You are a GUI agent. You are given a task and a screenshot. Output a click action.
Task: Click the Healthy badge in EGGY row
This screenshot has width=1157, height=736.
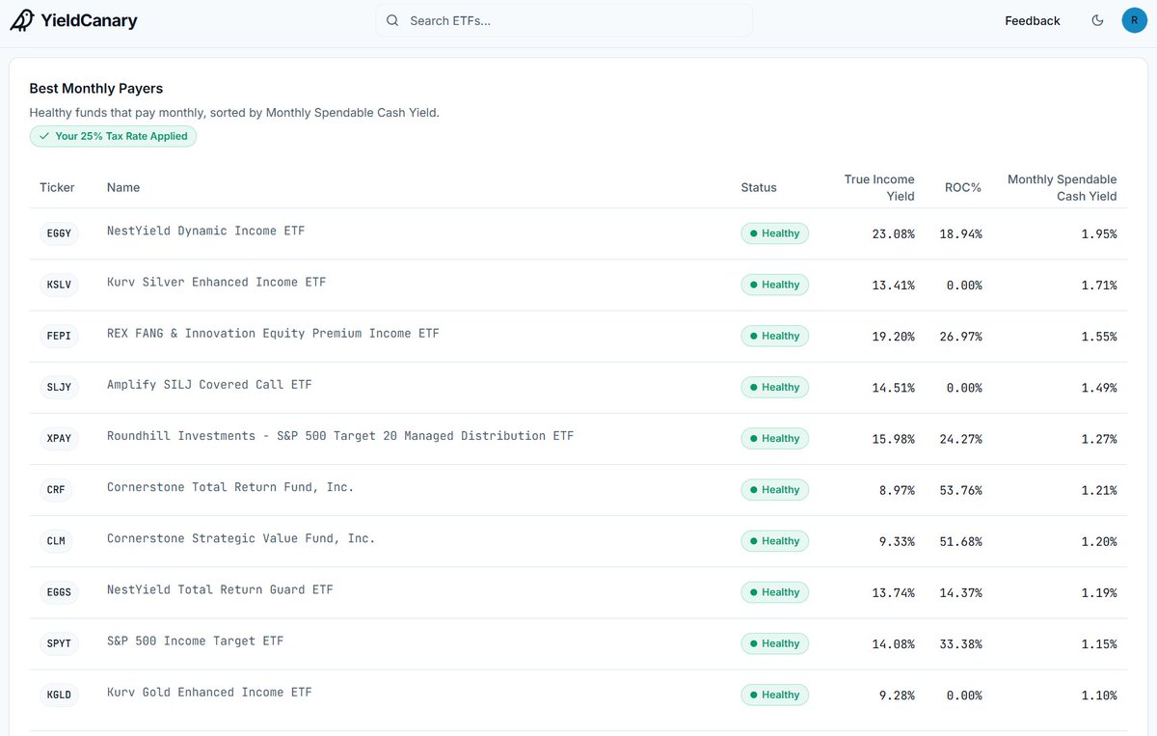[774, 233]
